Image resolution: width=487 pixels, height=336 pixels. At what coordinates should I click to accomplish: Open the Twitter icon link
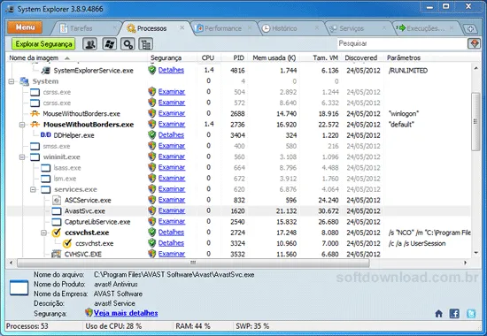471,313
